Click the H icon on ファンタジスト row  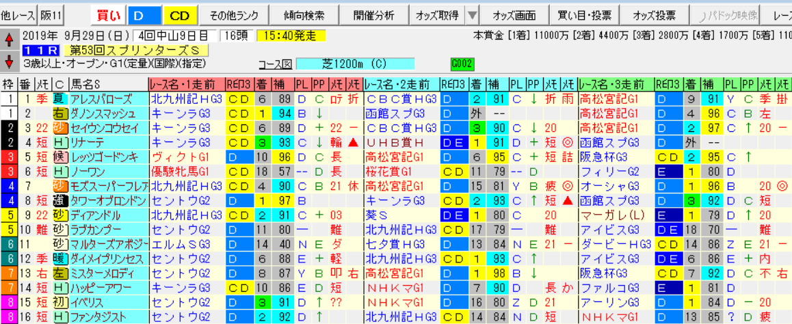[59, 317]
